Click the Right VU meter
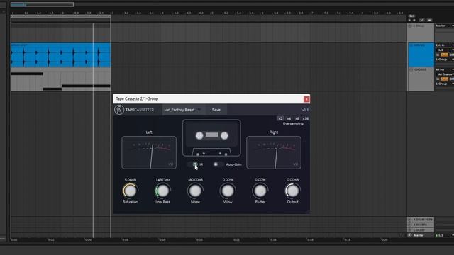Image resolution: width=454 pixels, height=255 pixels. [x=274, y=153]
